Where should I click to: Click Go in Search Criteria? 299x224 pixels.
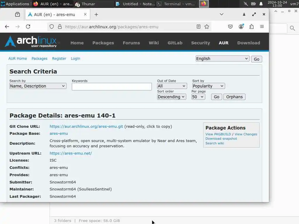tap(216, 97)
